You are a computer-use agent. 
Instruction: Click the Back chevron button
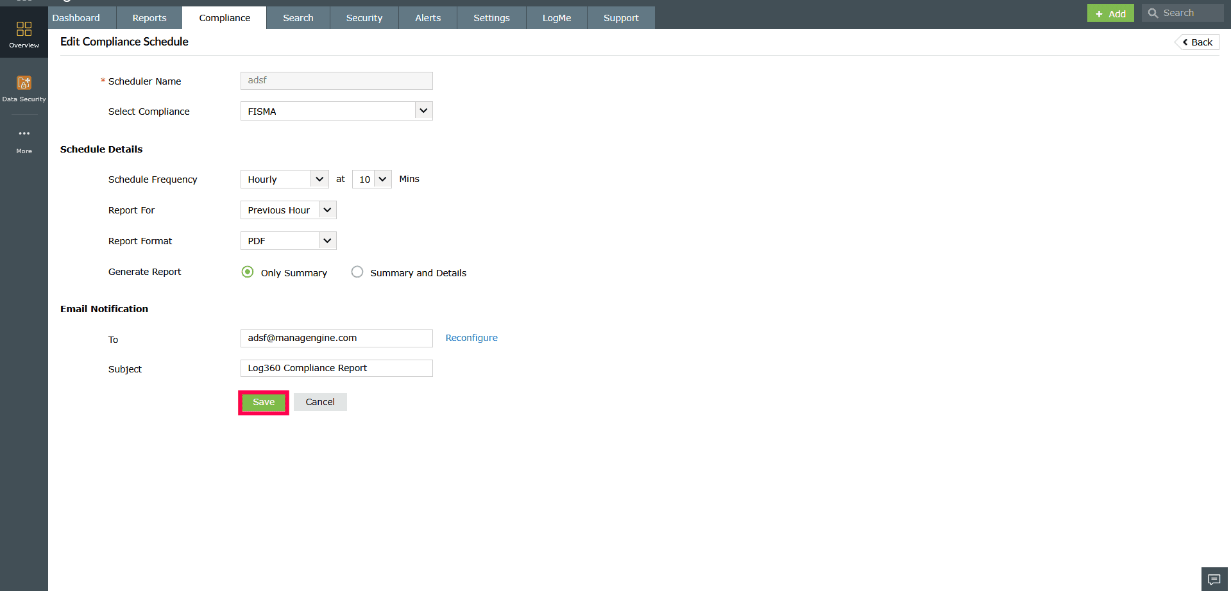(1196, 42)
